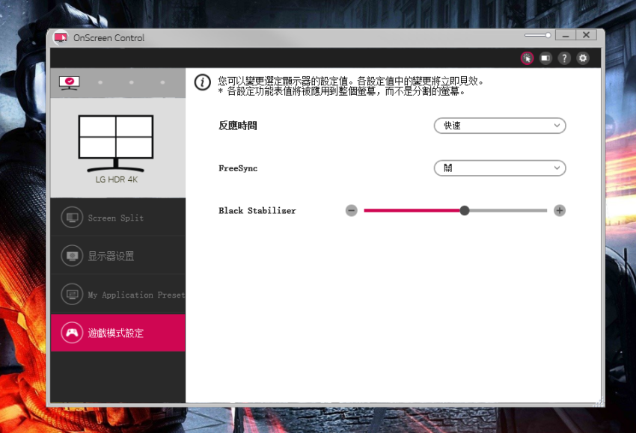Click the LG HDR 4K monitor thumbnail

click(x=116, y=144)
